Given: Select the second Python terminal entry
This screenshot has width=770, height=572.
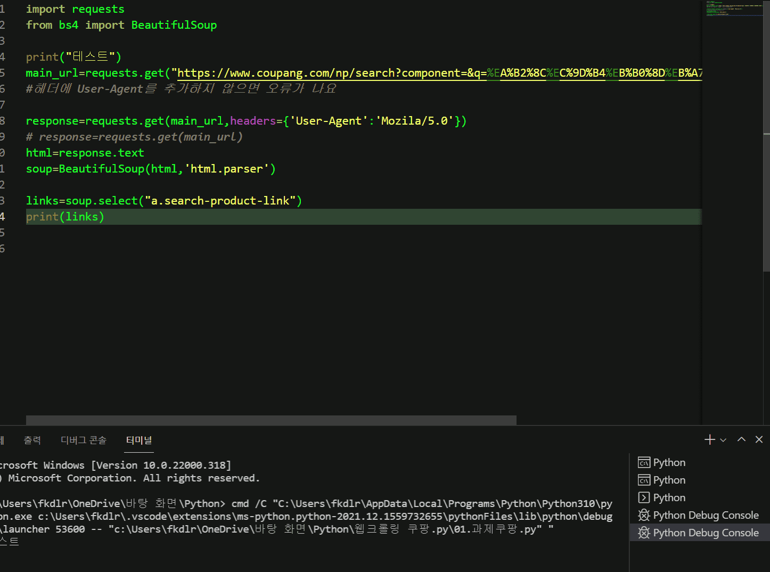Looking at the screenshot, I should (x=700, y=480).
